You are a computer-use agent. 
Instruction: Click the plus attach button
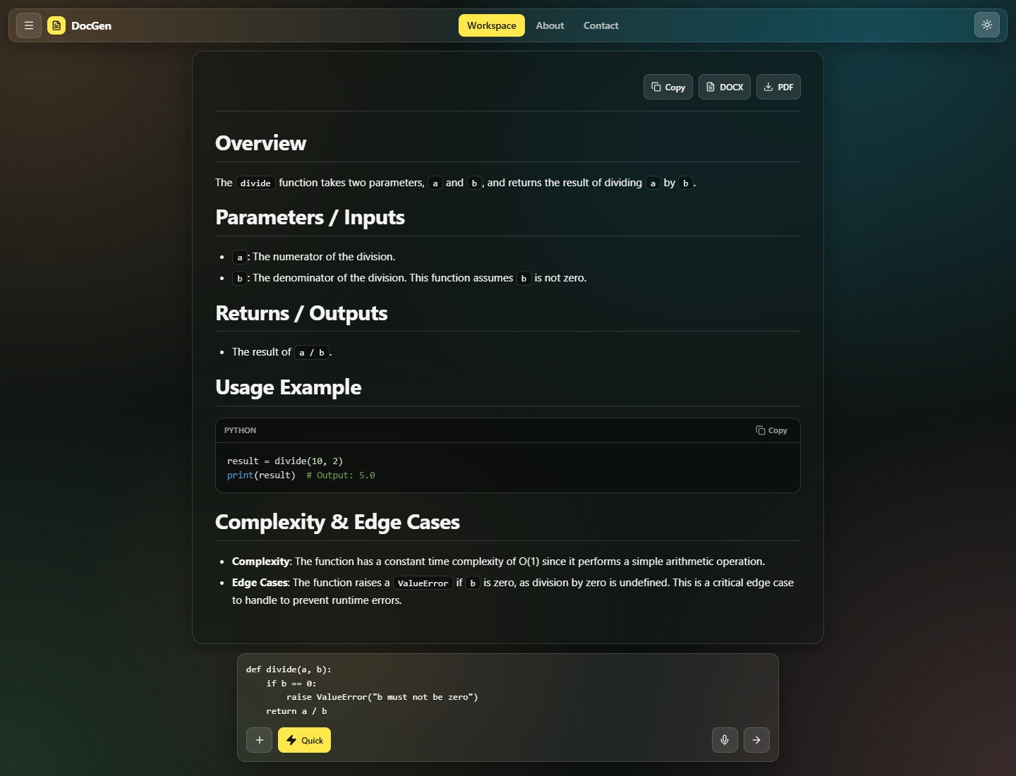[x=259, y=740]
